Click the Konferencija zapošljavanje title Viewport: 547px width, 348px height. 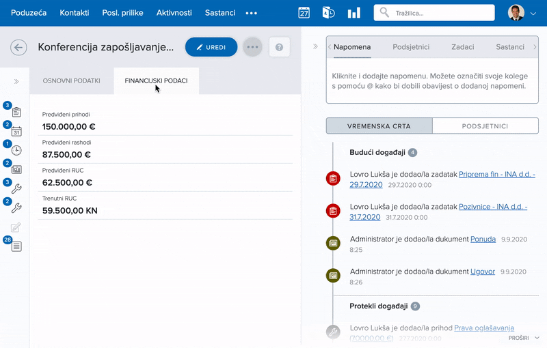[x=106, y=47]
